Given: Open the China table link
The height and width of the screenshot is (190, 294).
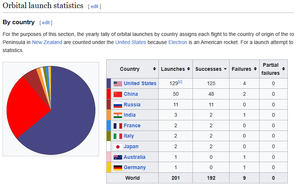Looking at the screenshot, I should 131,94.
